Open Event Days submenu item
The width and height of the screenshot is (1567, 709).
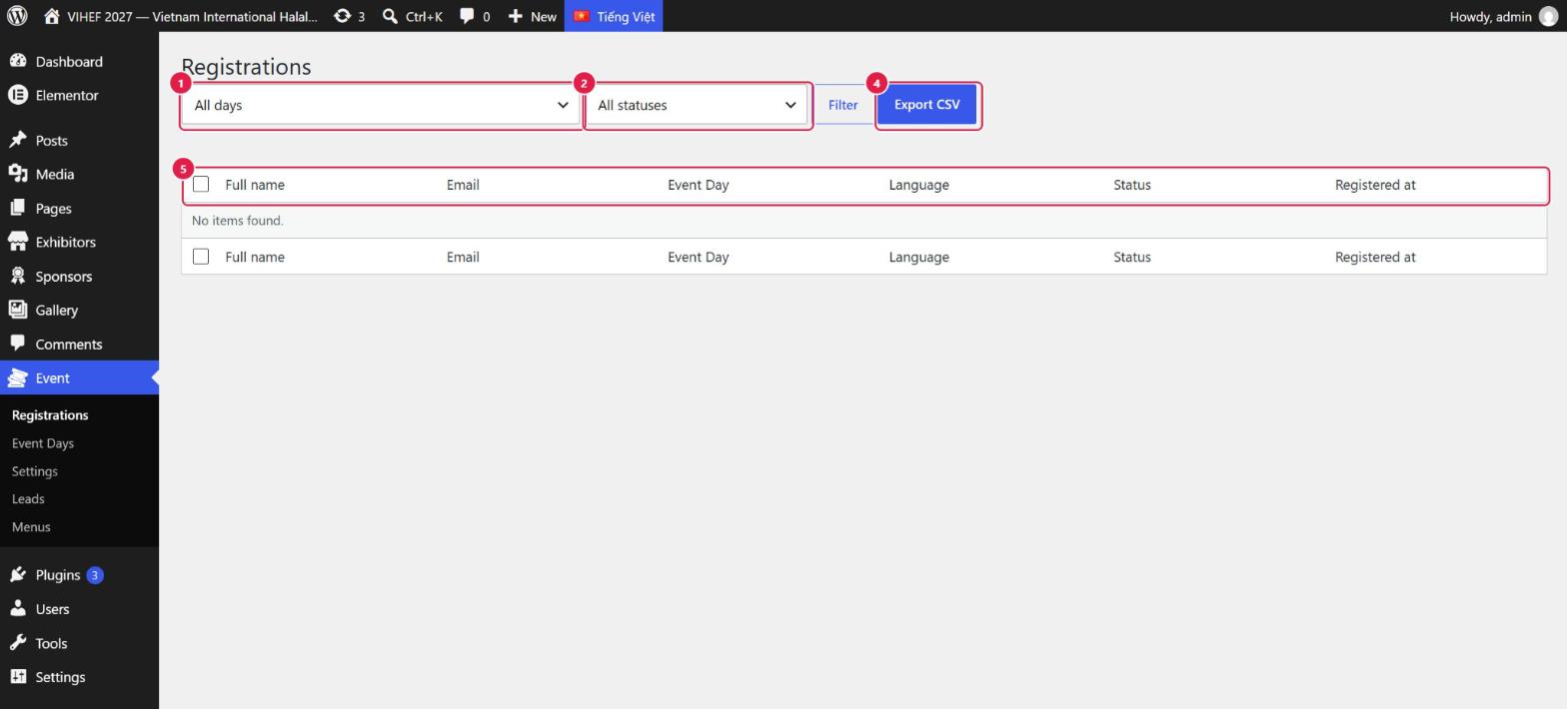(43, 442)
